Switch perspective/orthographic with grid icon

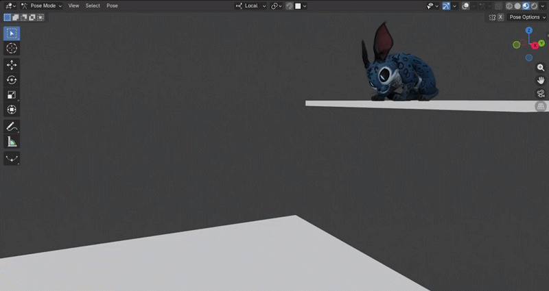pos(541,107)
